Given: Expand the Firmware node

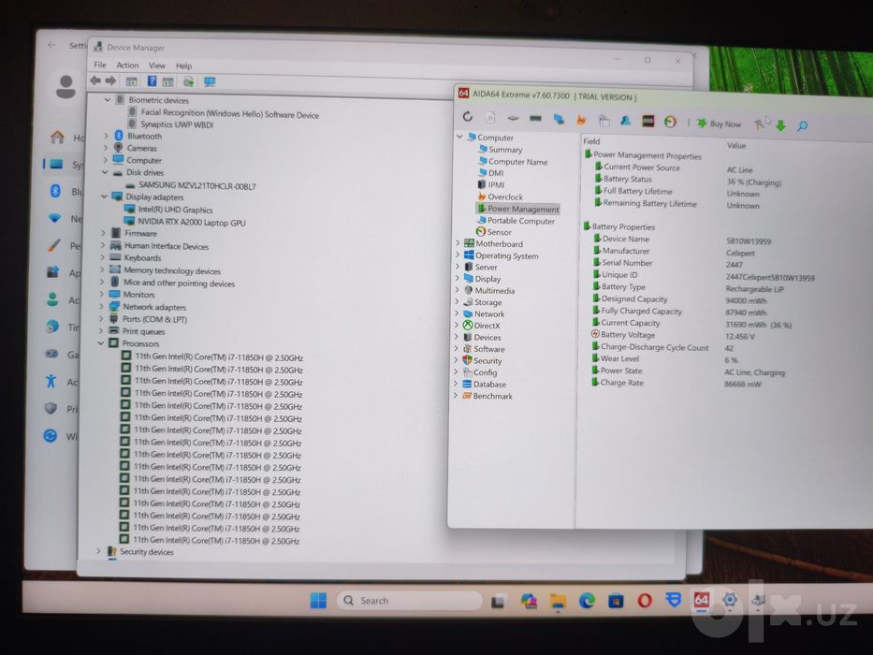Looking at the screenshot, I should [x=103, y=233].
